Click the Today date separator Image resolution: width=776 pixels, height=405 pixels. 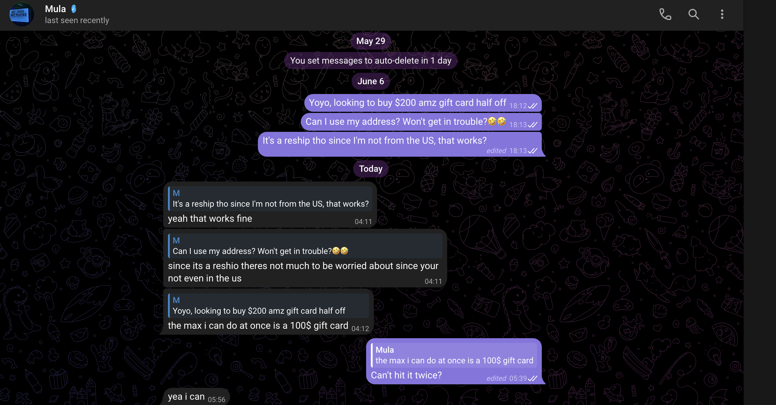point(371,169)
